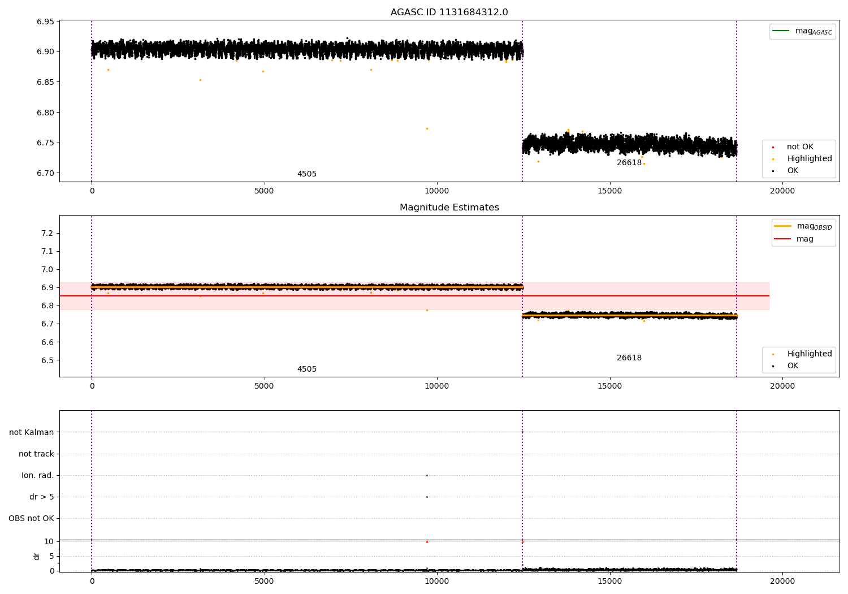Click the 'Magnitude Estimates' plot title

449,208
